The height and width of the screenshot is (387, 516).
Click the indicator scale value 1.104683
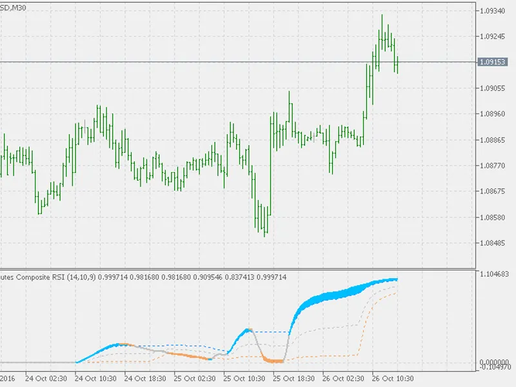point(494,273)
